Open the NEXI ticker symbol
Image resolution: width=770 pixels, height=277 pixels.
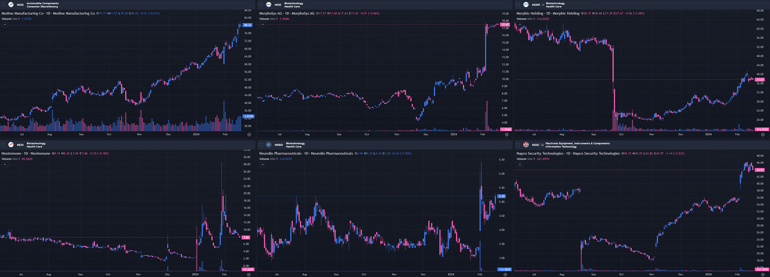click(20, 145)
